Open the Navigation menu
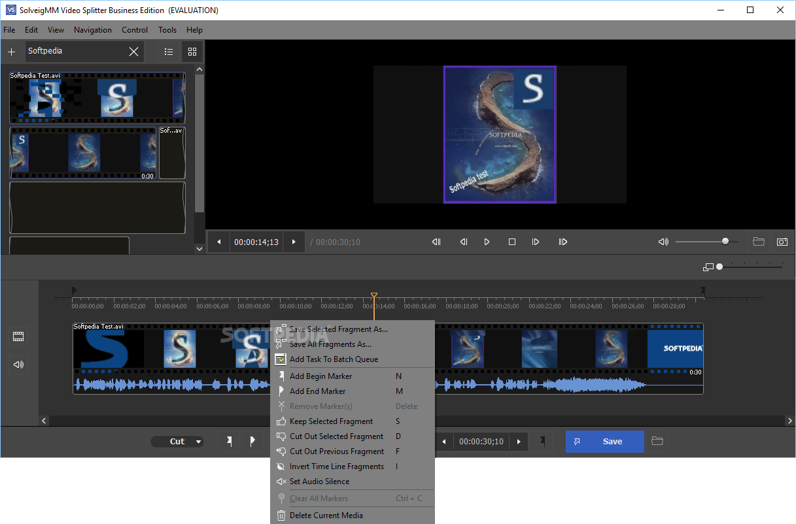796x524 pixels. 93,30
